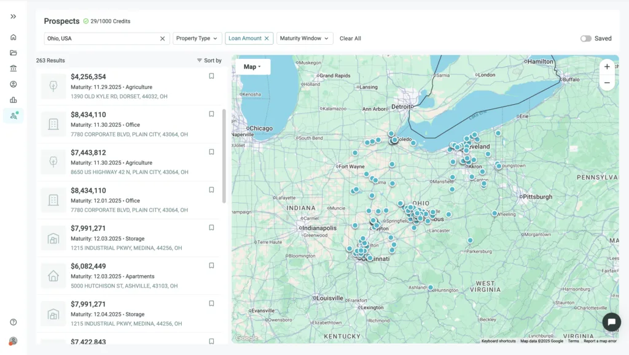Screen dimensions: 629x355
Task: Open the Contacts section in the sidebar
Action: pos(13,84)
